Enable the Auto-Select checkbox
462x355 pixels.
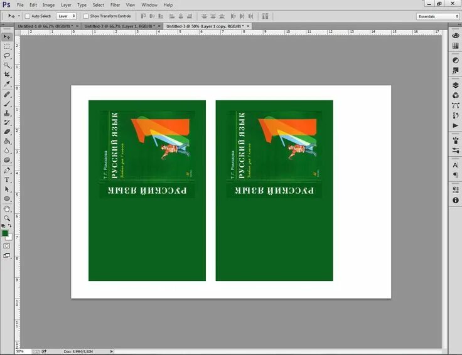pos(28,16)
